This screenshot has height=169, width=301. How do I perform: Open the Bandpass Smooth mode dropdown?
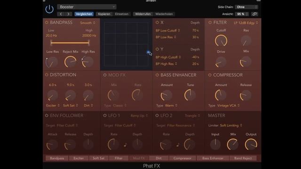click(x=87, y=23)
